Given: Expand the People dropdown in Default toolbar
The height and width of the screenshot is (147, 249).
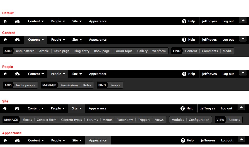Looking at the screenshot, I should (58, 21).
